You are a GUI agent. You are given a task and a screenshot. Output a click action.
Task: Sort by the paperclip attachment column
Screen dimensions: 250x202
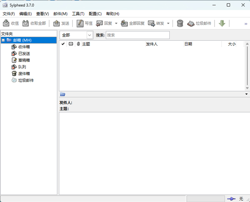click(x=78, y=44)
